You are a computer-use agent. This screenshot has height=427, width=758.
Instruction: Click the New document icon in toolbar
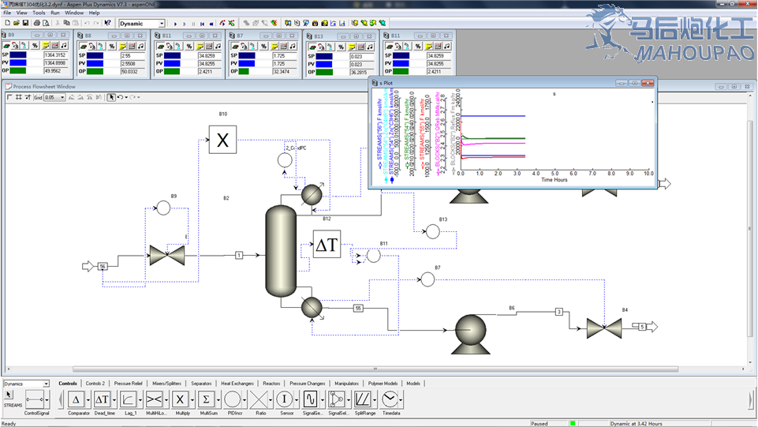point(7,23)
